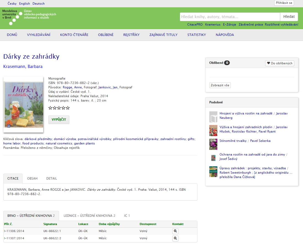
Task: Open NÁPOVĚDA menu item
Action: [x=225, y=35]
